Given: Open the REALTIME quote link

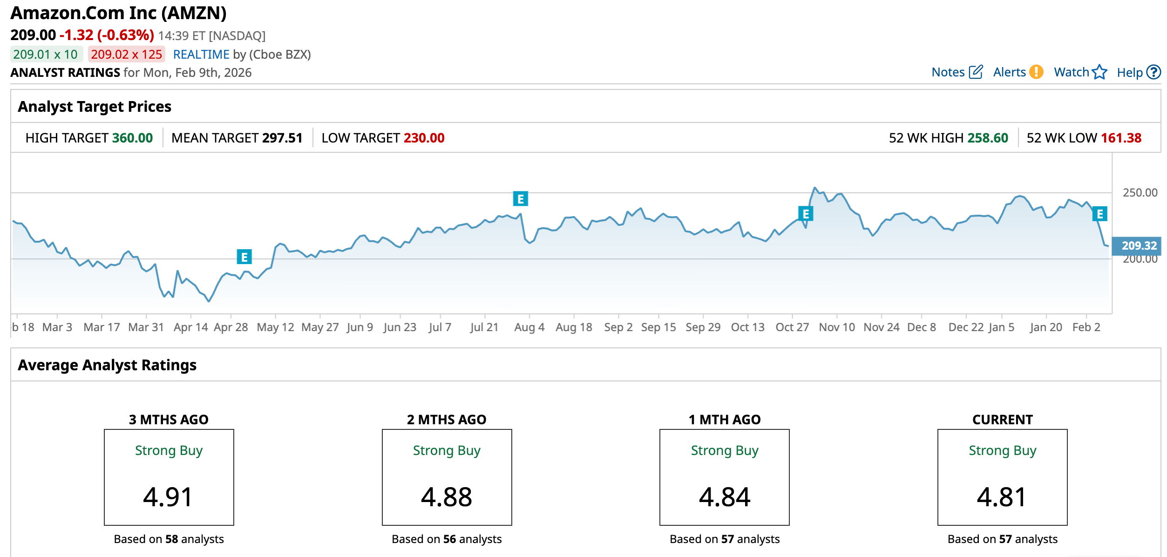Looking at the screenshot, I should [x=201, y=54].
